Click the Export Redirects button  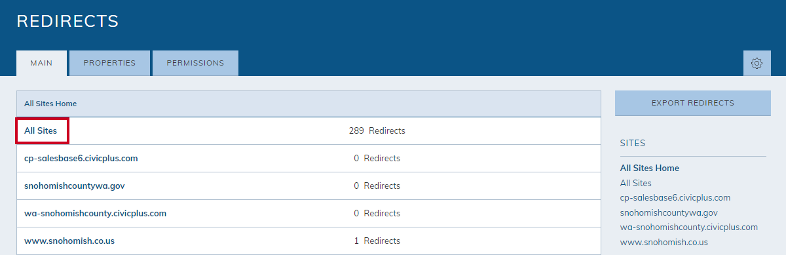692,103
